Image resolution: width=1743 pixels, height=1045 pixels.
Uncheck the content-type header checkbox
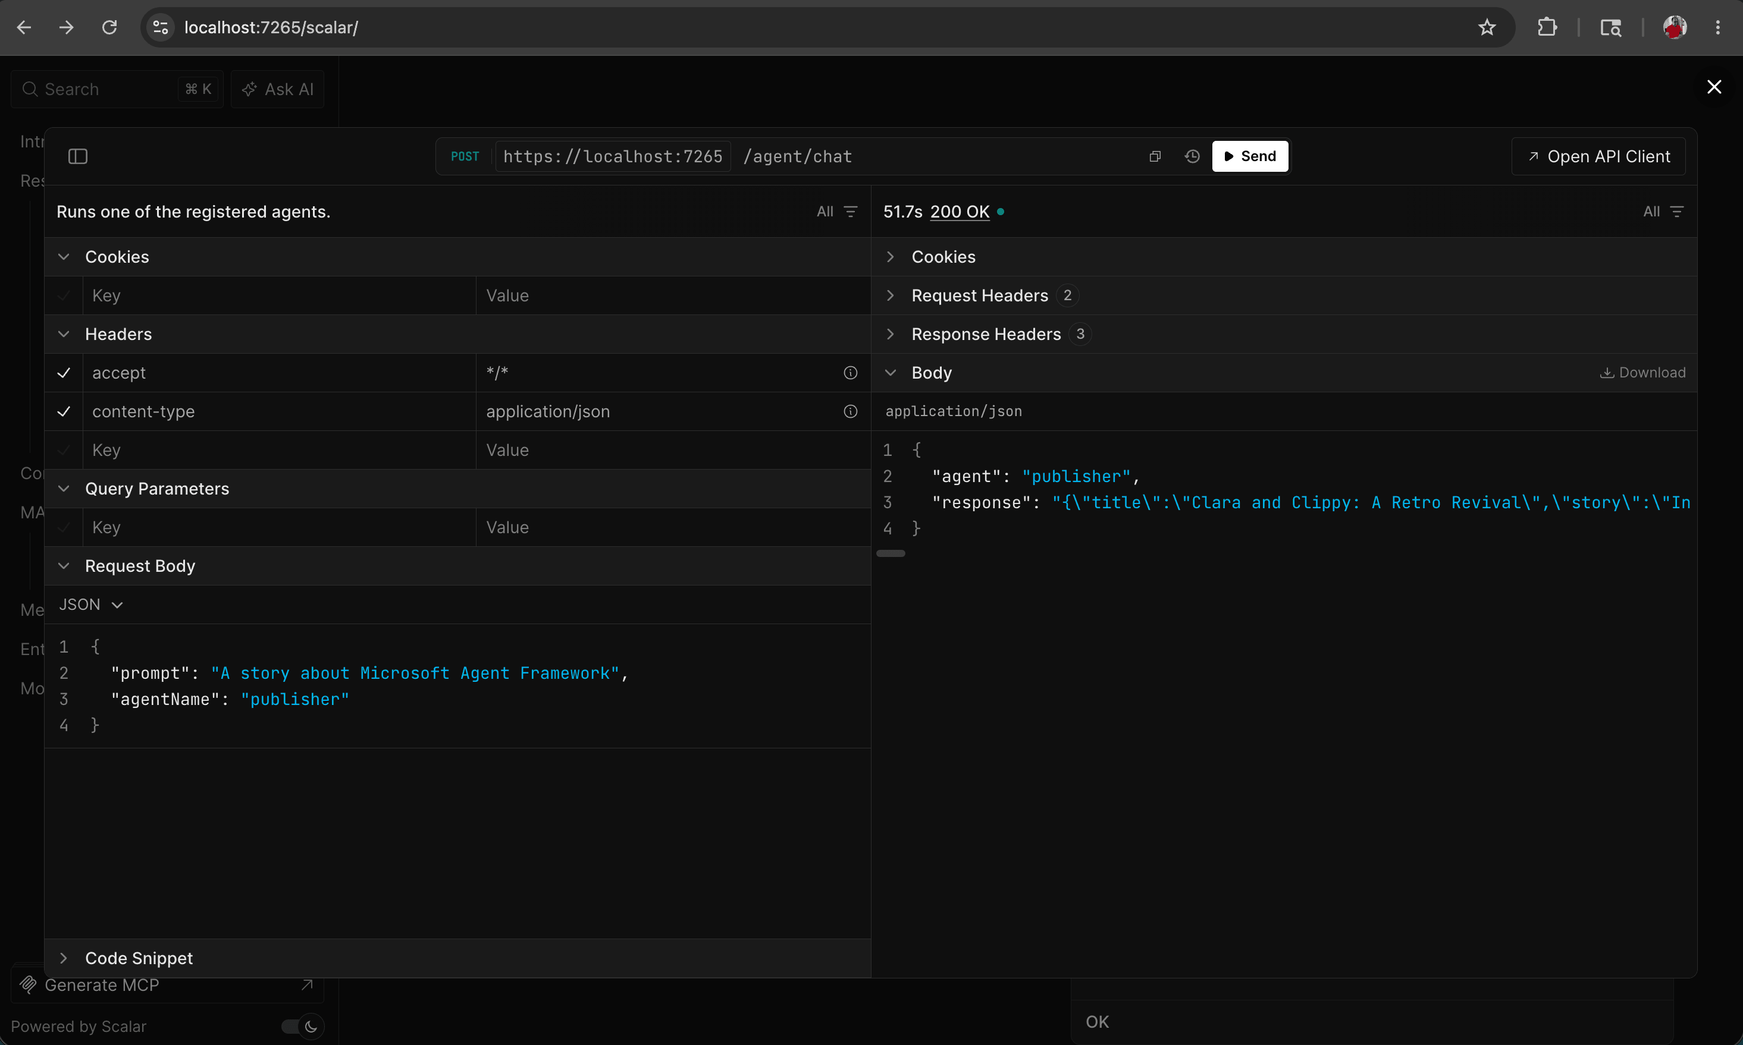[64, 412]
